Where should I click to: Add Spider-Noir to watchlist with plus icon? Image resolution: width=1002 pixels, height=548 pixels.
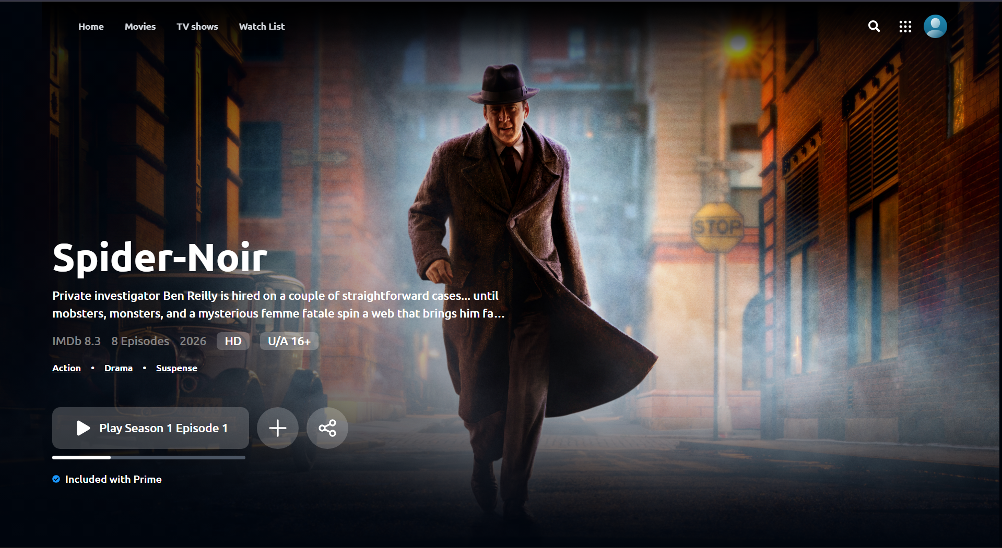click(x=278, y=428)
